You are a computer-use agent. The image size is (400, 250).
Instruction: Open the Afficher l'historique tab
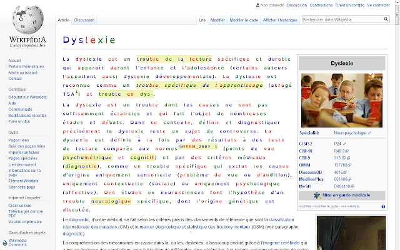(x=280, y=20)
